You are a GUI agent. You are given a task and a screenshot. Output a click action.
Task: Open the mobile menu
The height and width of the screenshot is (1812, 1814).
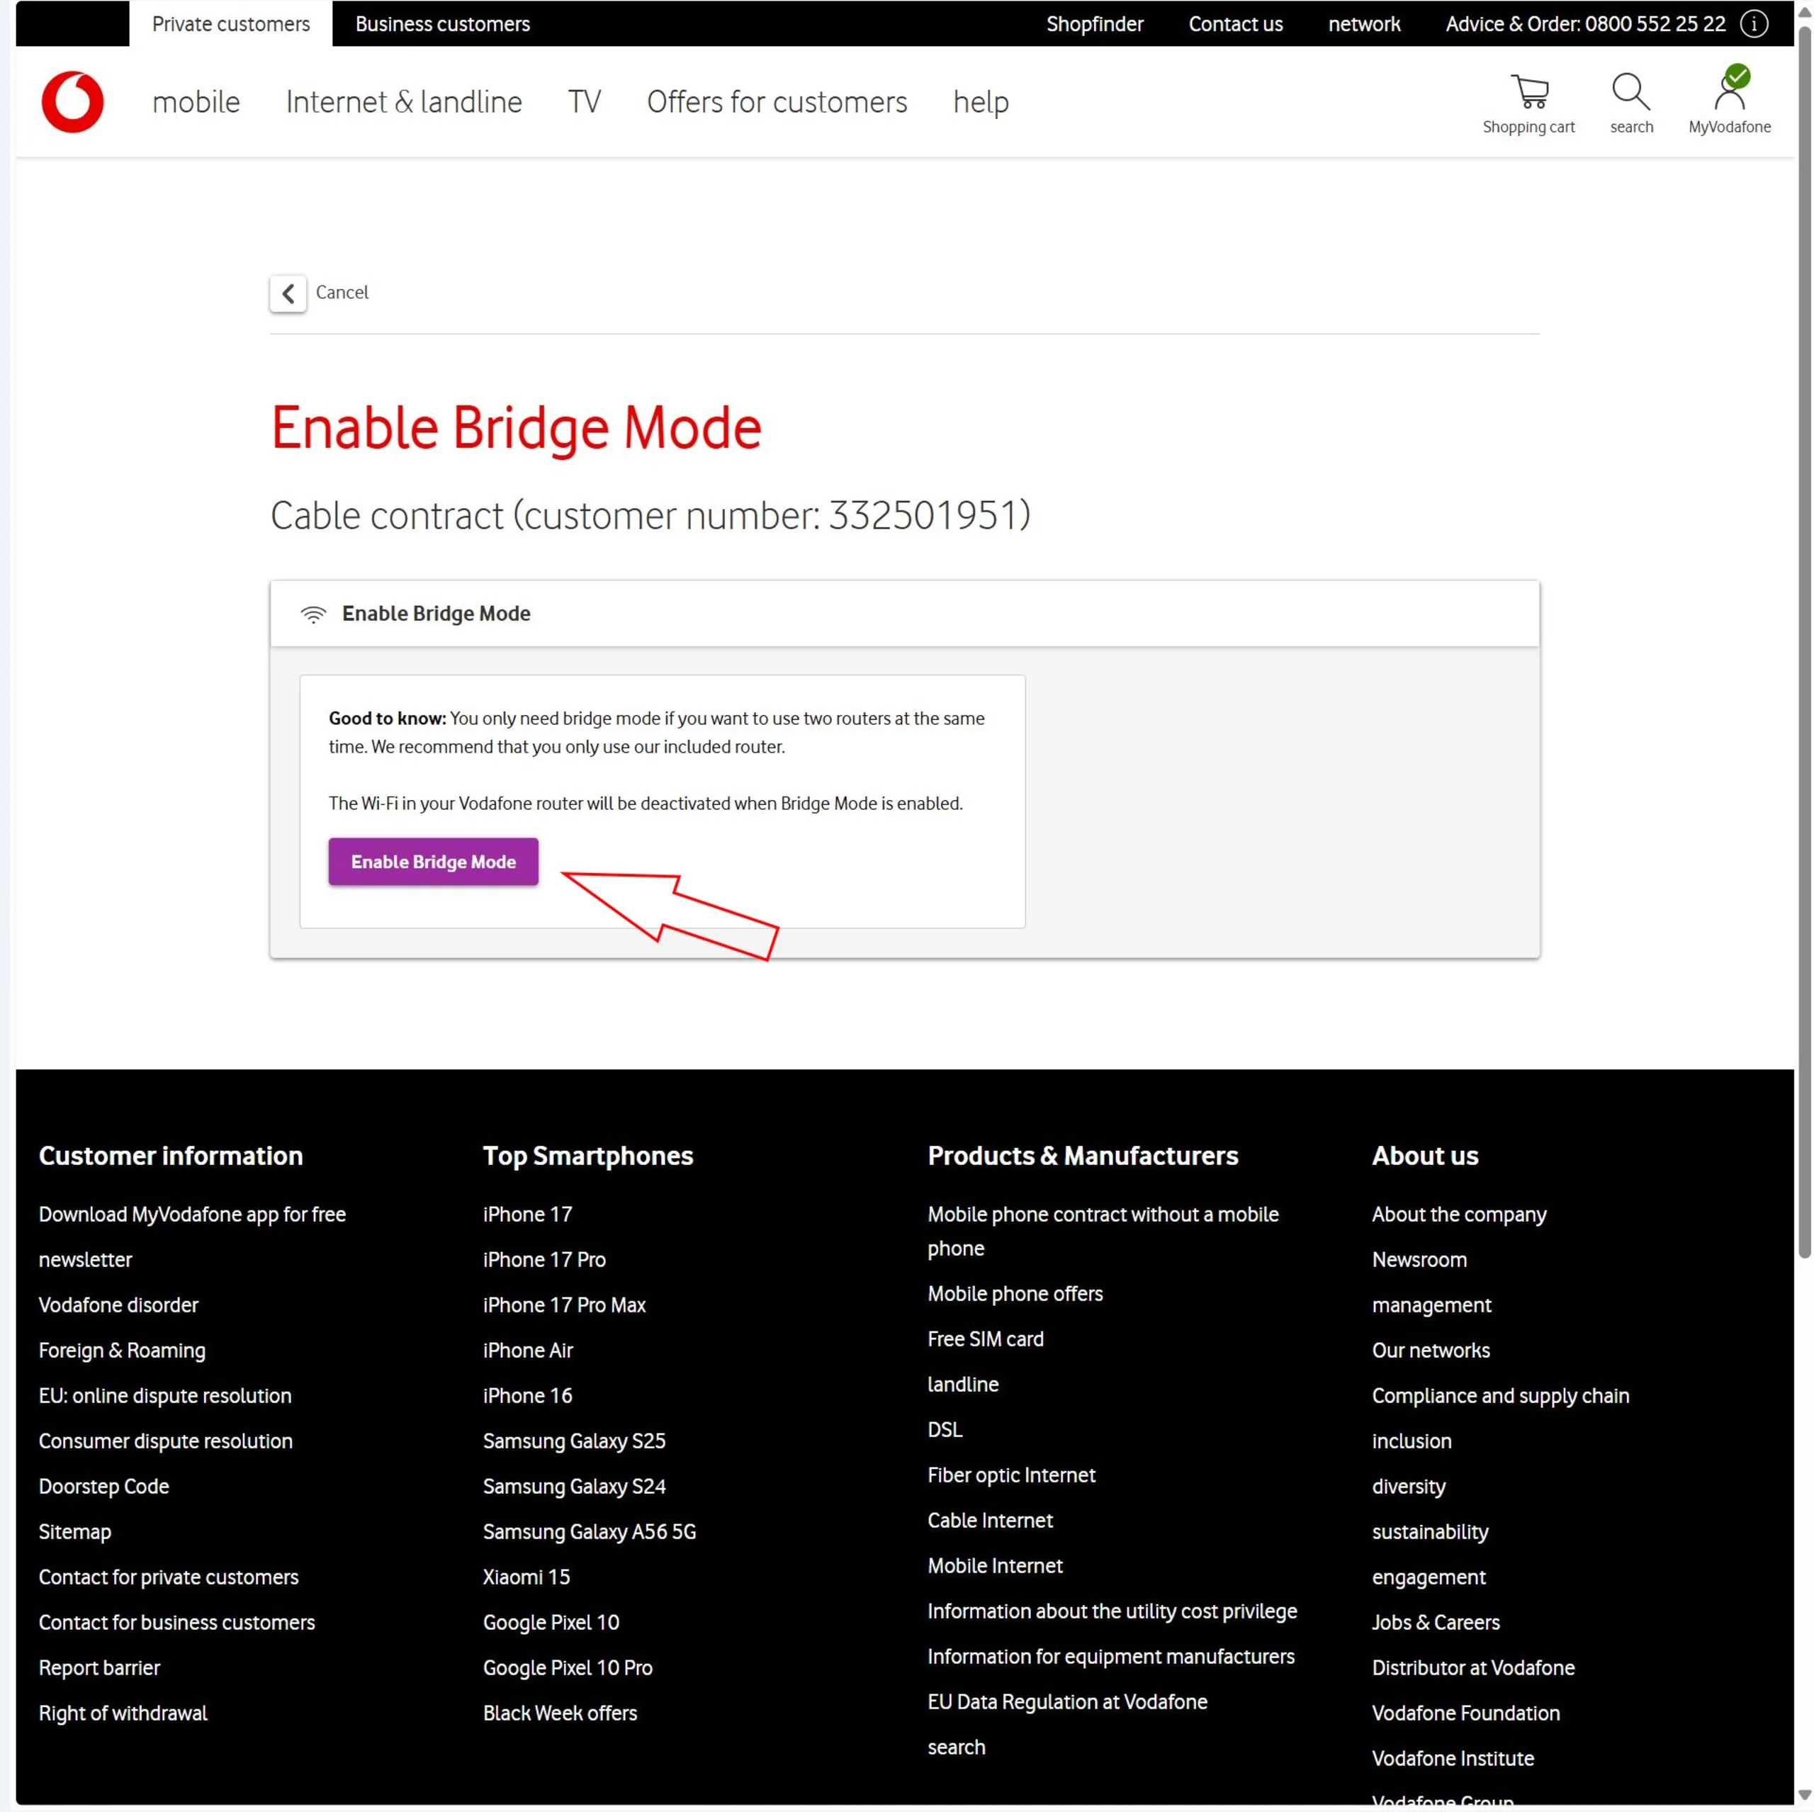196,101
